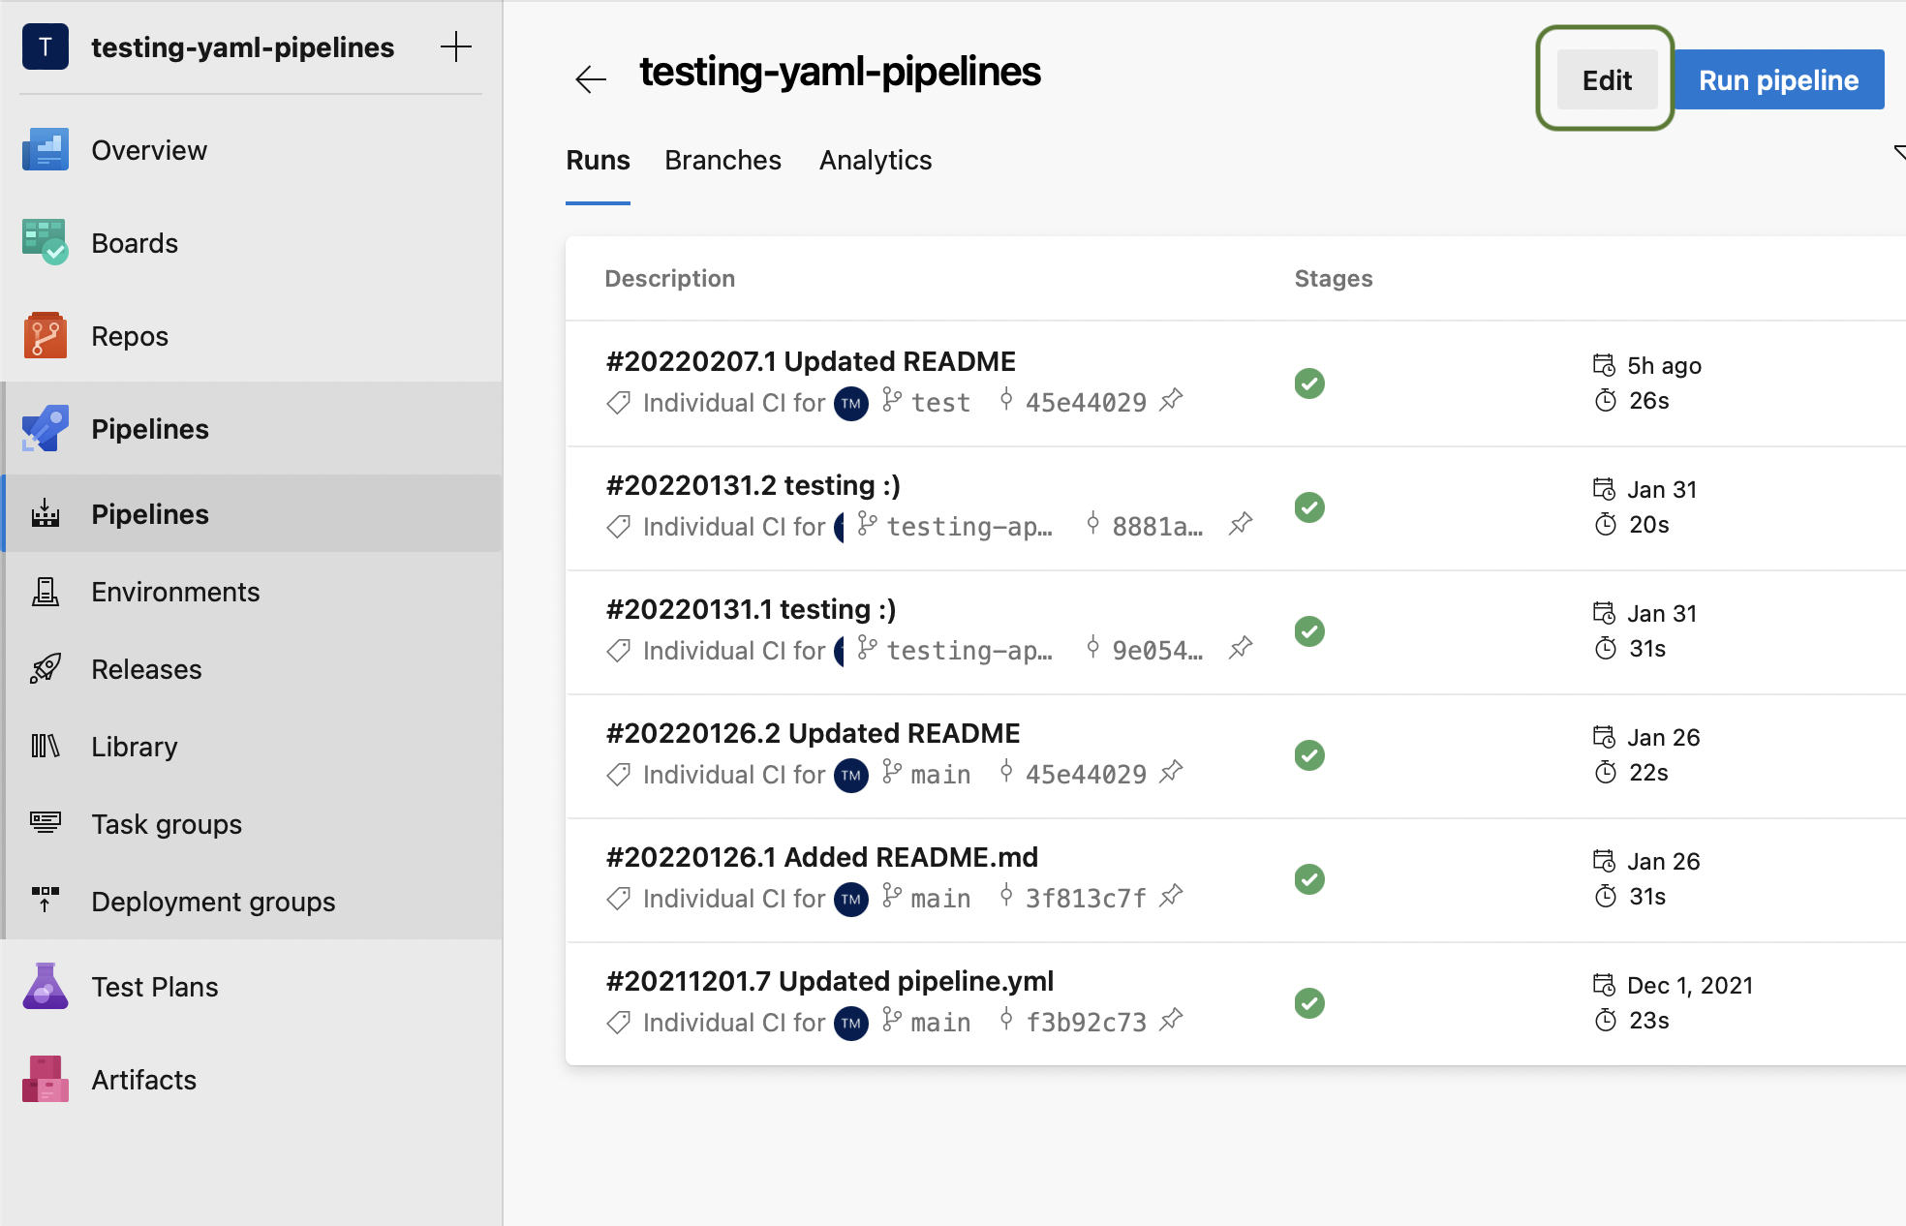Screen dimensions: 1906x1226
Task: Click the Artifacts icon
Action: coord(45,1080)
